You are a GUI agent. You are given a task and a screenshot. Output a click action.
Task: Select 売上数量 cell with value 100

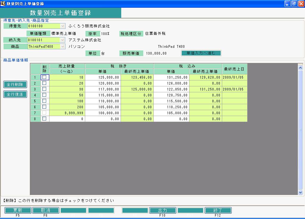point(67,101)
